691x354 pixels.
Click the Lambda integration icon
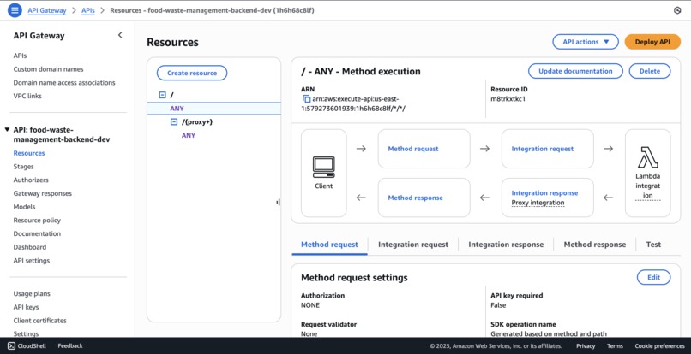pos(648,157)
